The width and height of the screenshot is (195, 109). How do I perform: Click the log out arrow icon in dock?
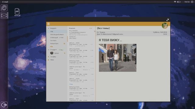pos(4,105)
